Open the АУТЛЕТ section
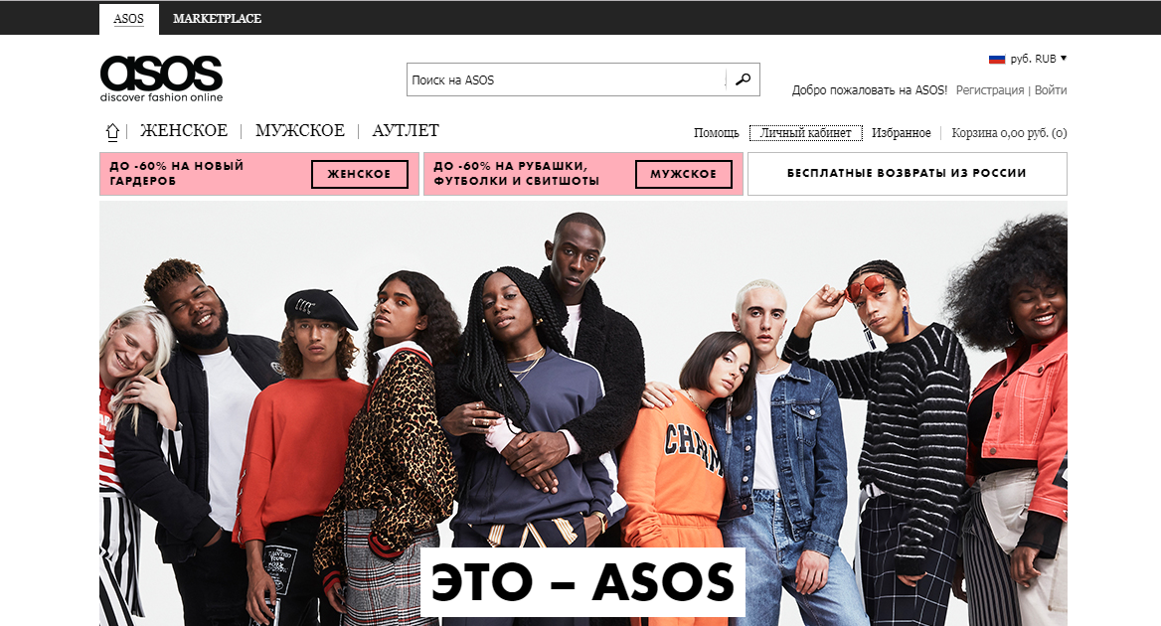 coord(406,131)
